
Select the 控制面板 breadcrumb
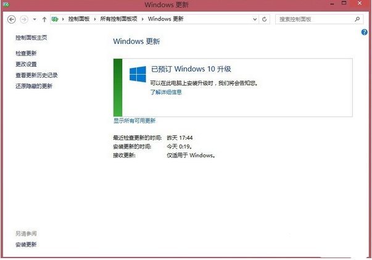click(79, 19)
